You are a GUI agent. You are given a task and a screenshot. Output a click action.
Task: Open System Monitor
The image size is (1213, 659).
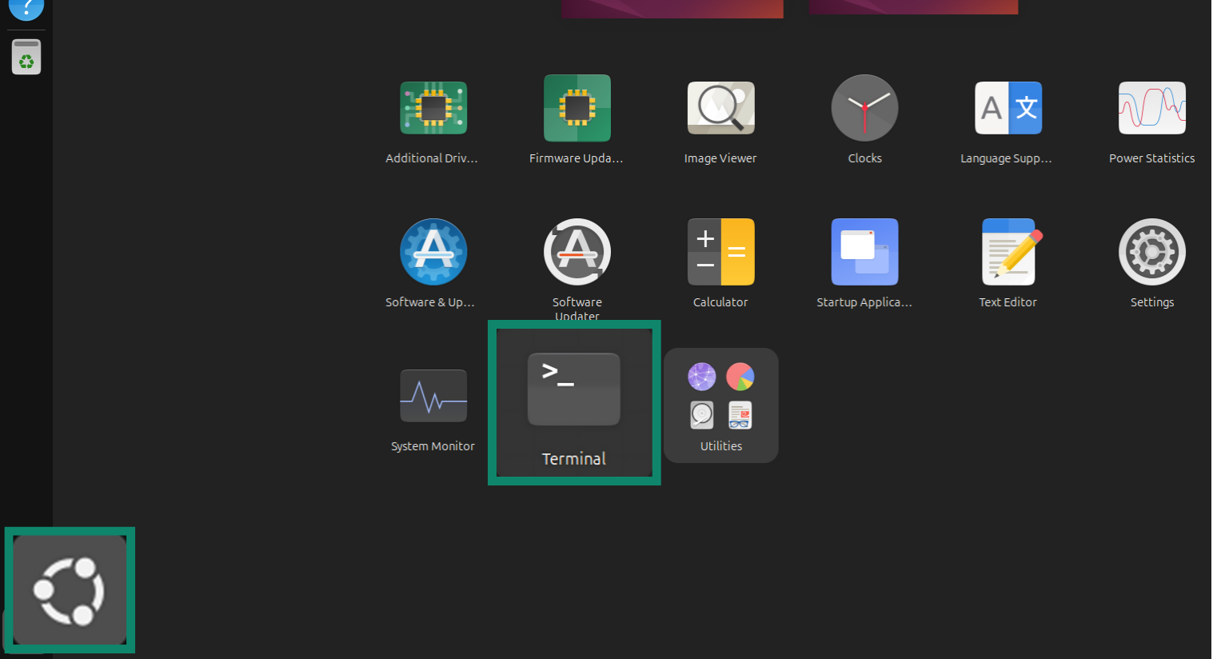pyautogui.click(x=433, y=395)
